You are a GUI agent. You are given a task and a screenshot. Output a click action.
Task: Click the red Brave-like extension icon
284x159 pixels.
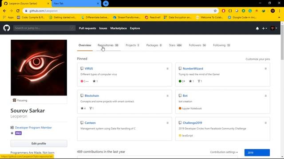click(x=223, y=11)
